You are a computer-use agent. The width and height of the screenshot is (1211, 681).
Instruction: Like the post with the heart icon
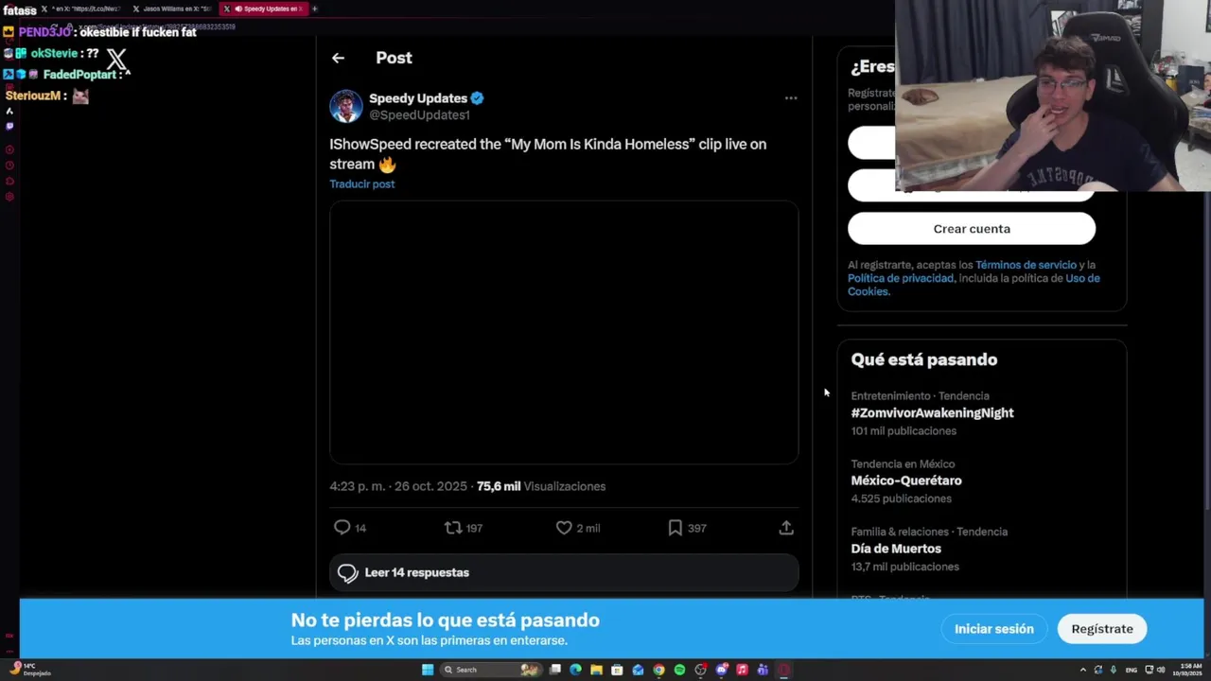[x=564, y=528]
